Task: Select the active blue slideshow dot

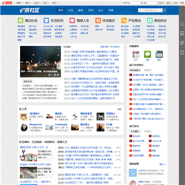Action: pyautogui.click(x=52, y=75)
